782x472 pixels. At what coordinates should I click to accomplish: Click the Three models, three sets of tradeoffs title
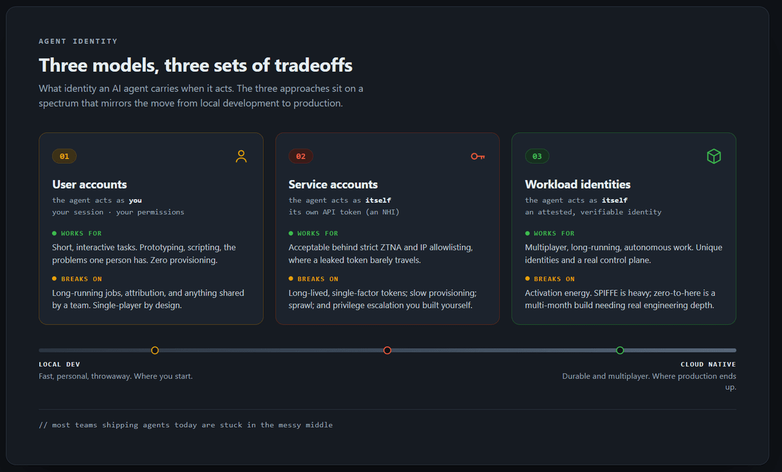[195, 65]
